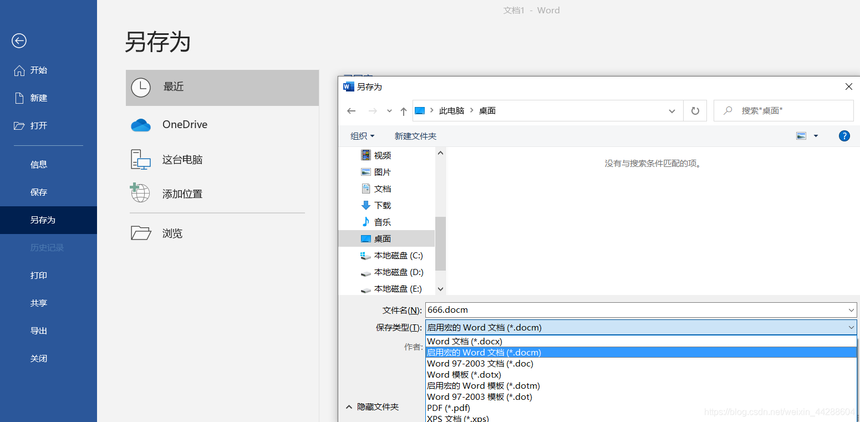
Task: Click the folder tree scrollbar thumb
Action: click(x=441, y=243)
